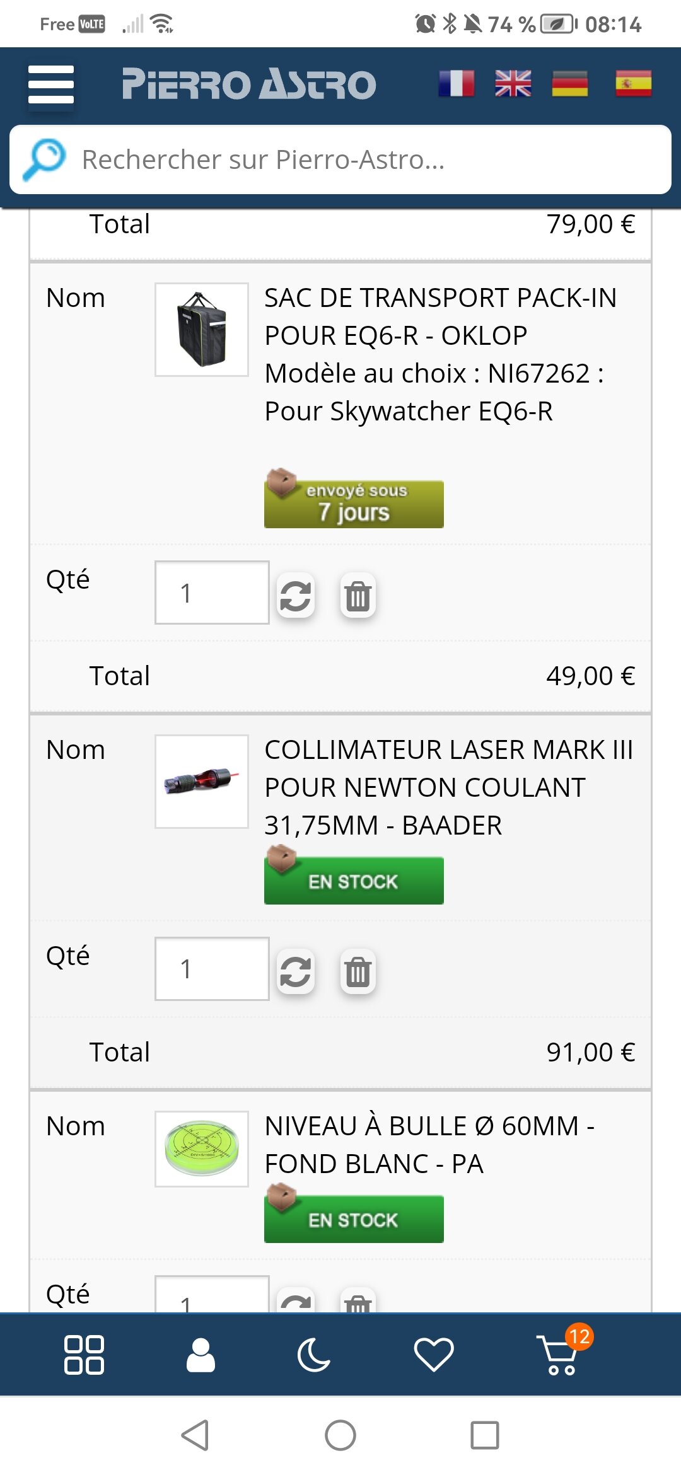681x1475 pixels.
Task: Update quantity for Baader laser collimator
Action: point(296,971)
